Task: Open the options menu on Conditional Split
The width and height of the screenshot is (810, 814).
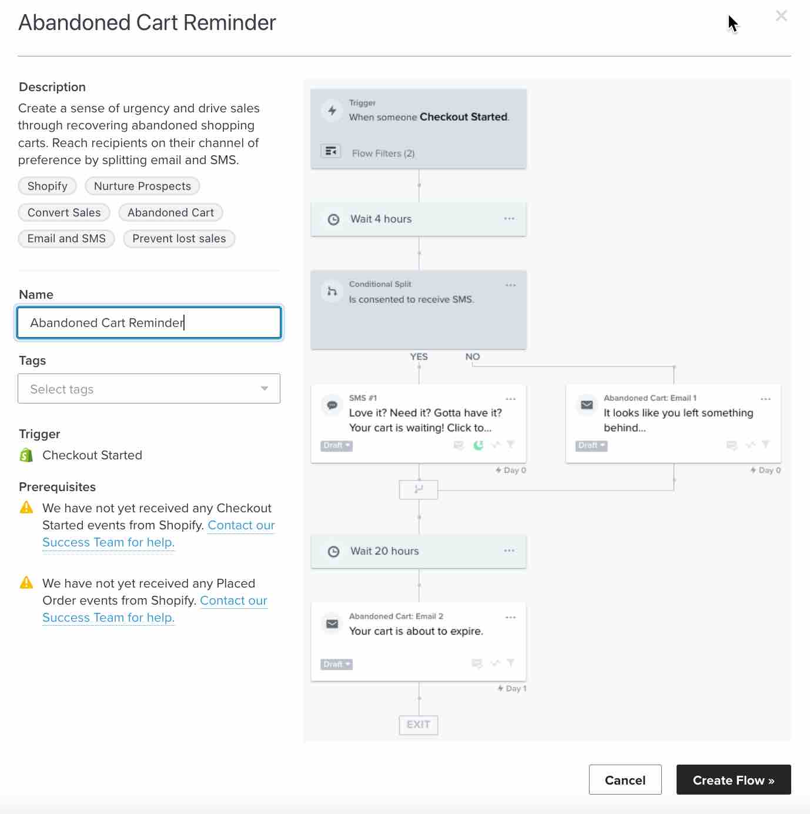Action: coord(510,285)
